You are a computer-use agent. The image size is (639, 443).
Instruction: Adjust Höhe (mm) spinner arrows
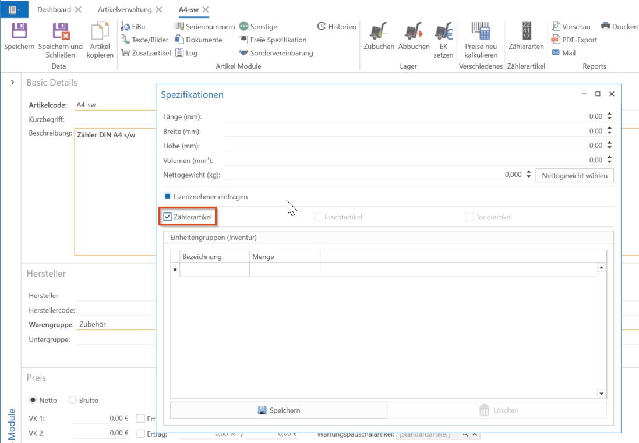(x=609, y=146)
